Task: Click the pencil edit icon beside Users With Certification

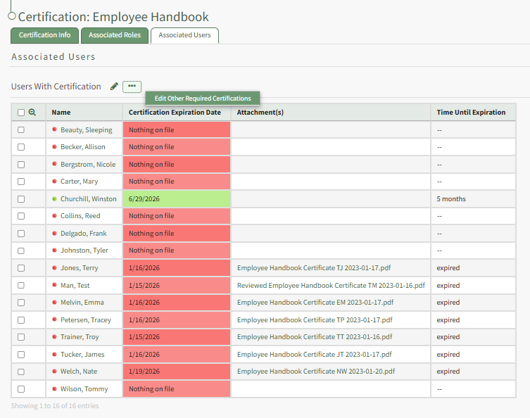Action: pyautogui.click(x=114, y=87)
